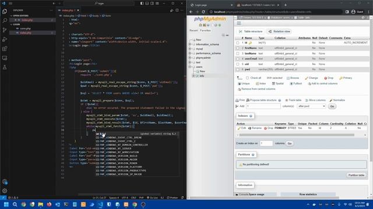This screenshot has height=209, width=373.
Task: Open the phpMyAdmin page settings gear icon
Action: [363, 17]
